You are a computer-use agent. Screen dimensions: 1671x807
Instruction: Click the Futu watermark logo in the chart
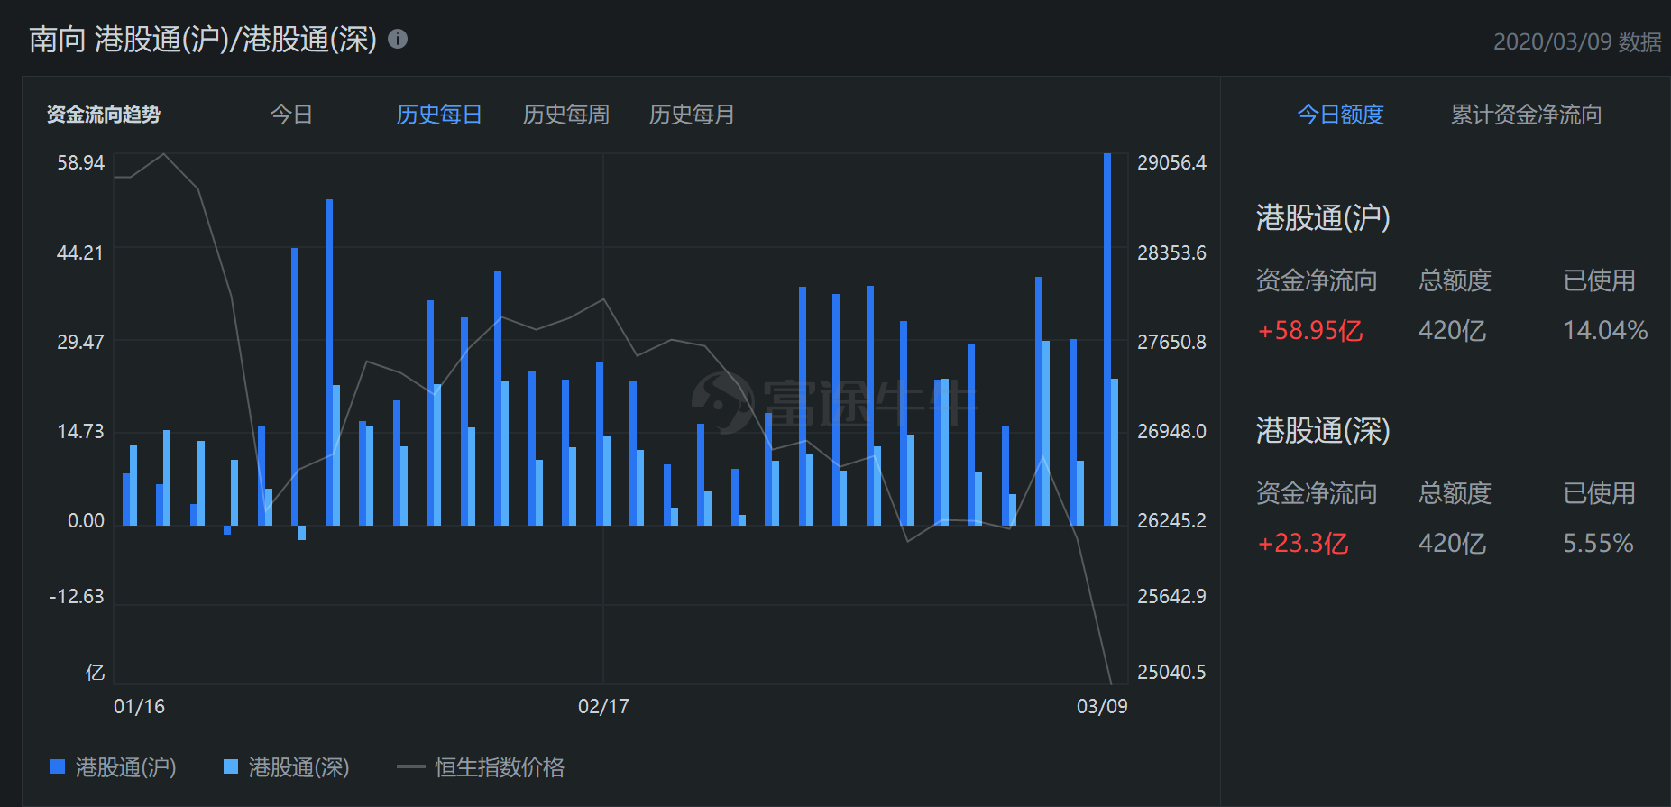tap(722, 402)
